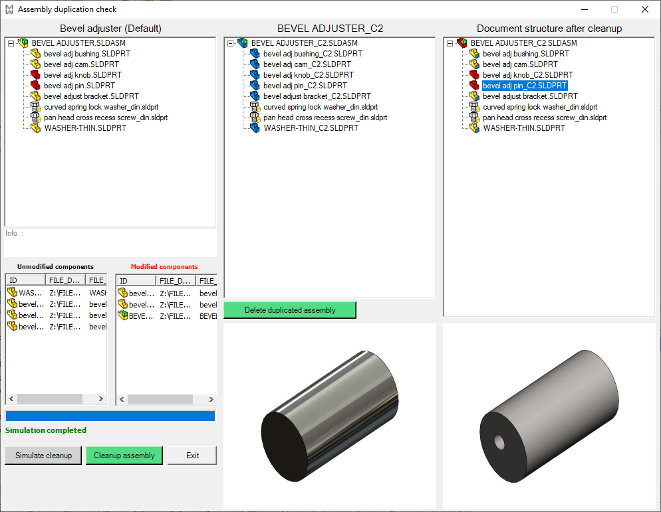661x512 pixels.
Task: Click the red part icon for bevel adj knob.SLDPRT
Action: tap(36, 75)
